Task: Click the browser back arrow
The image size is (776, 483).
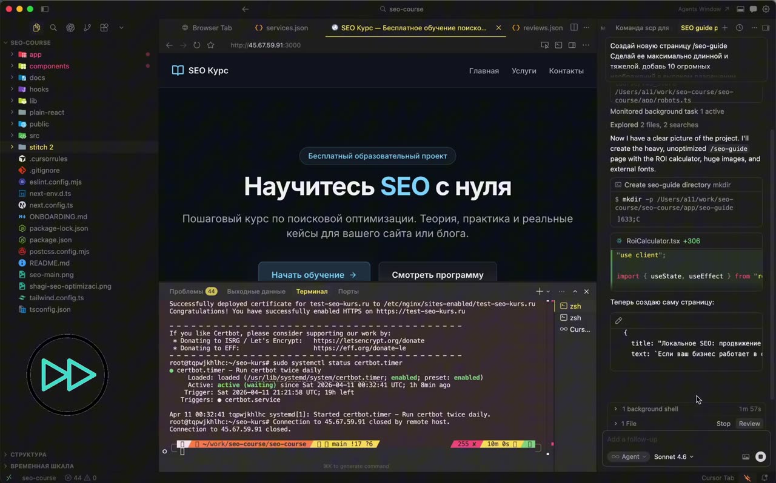Action: (169, 45)
